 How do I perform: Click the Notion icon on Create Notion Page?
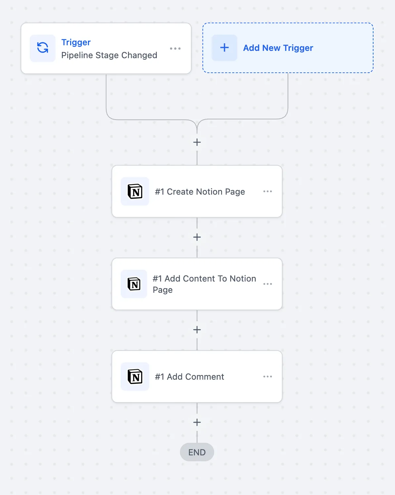(x=135, y=191)
